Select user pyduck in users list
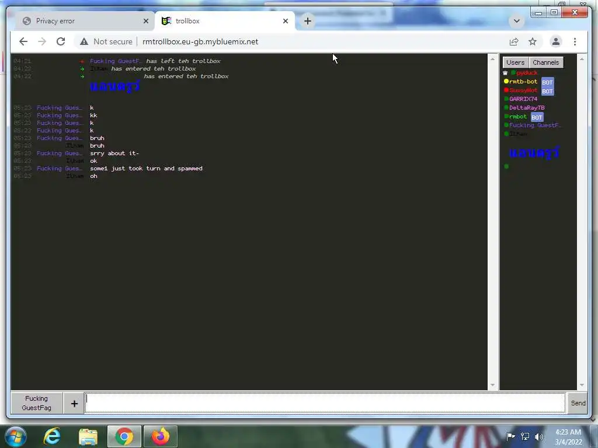This screenshot has width=598, height=448. [527, 73]
